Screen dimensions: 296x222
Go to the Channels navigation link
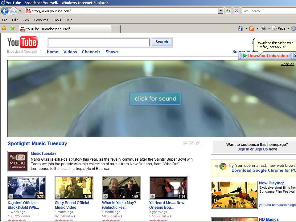(91, 52)
